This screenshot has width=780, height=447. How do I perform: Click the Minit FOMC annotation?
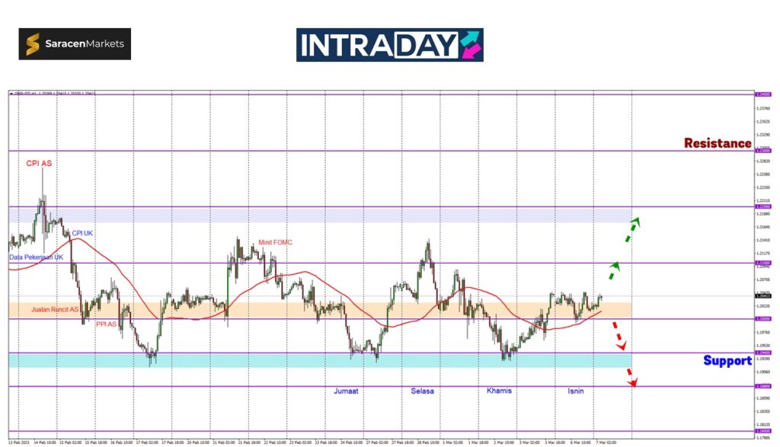(275, 242)
